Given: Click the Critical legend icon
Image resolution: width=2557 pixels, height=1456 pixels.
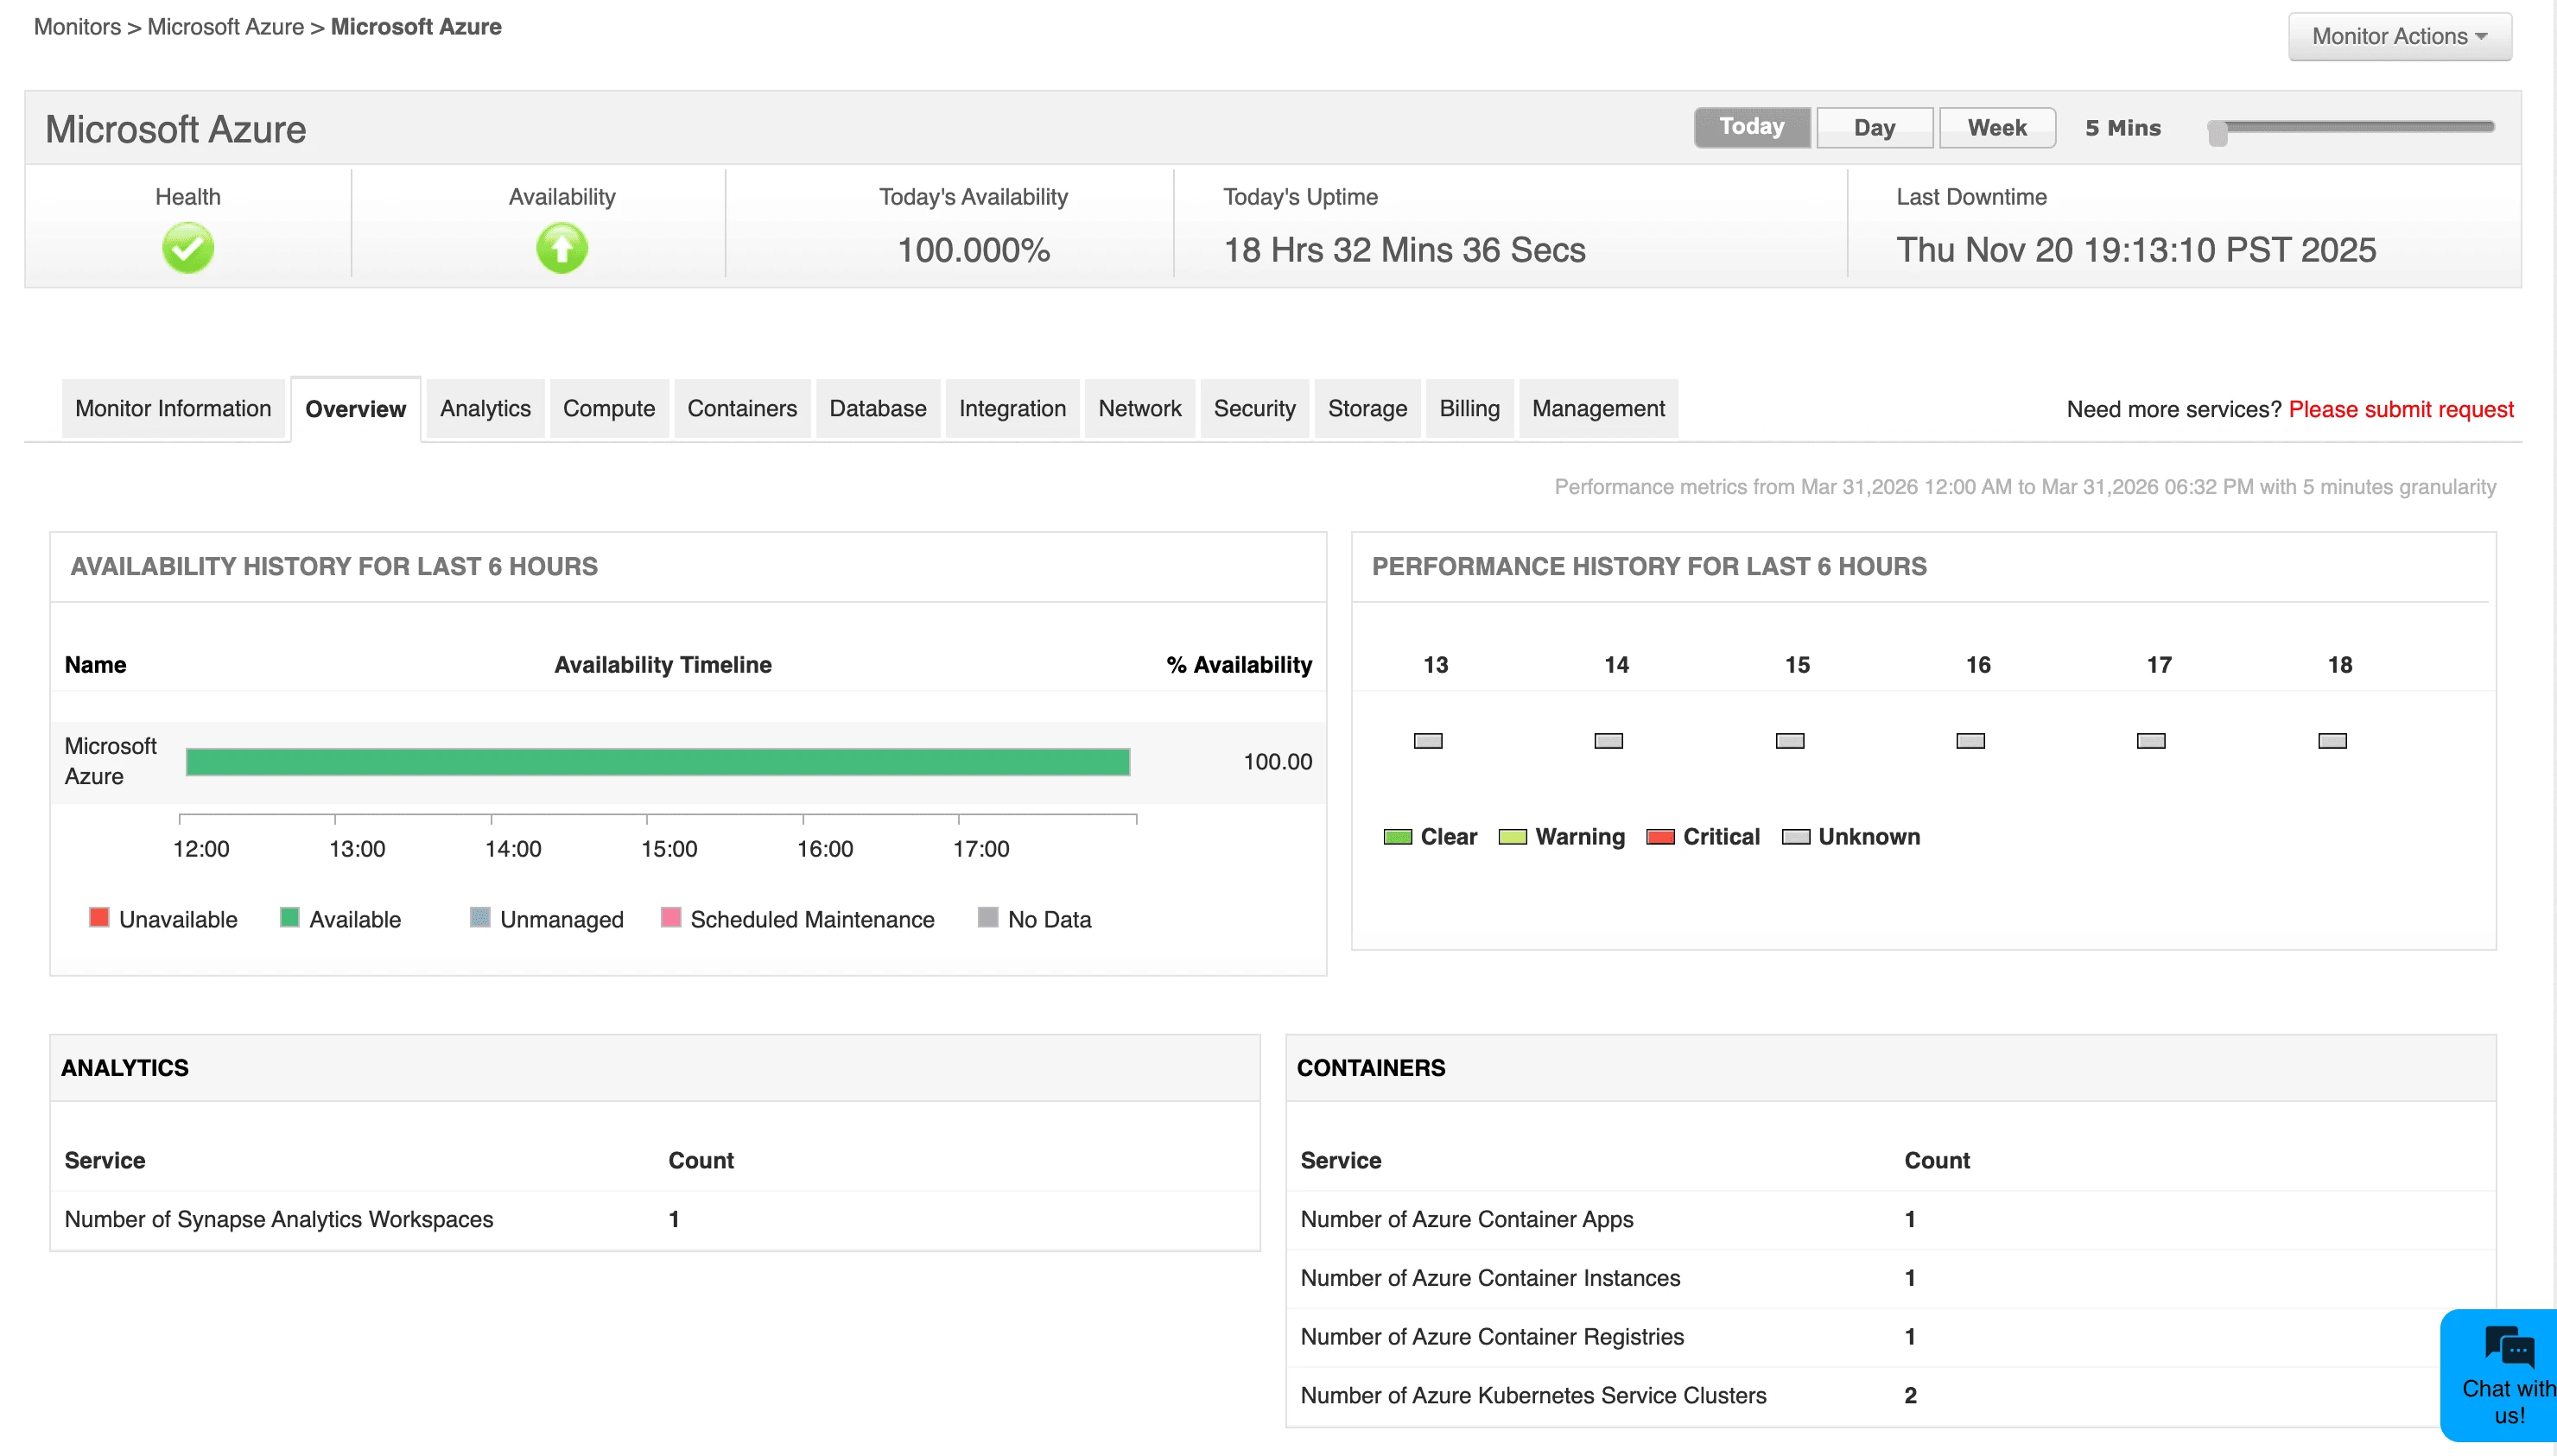Looking at the screenshot, I should point(1660,837).
